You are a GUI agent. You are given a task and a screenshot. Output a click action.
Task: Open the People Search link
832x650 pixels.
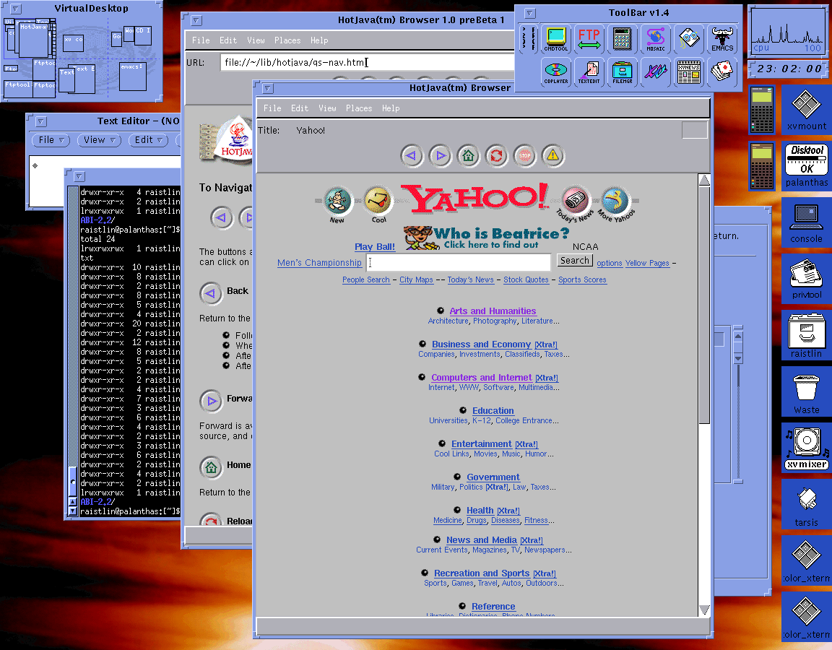click(x=365, y=279)
